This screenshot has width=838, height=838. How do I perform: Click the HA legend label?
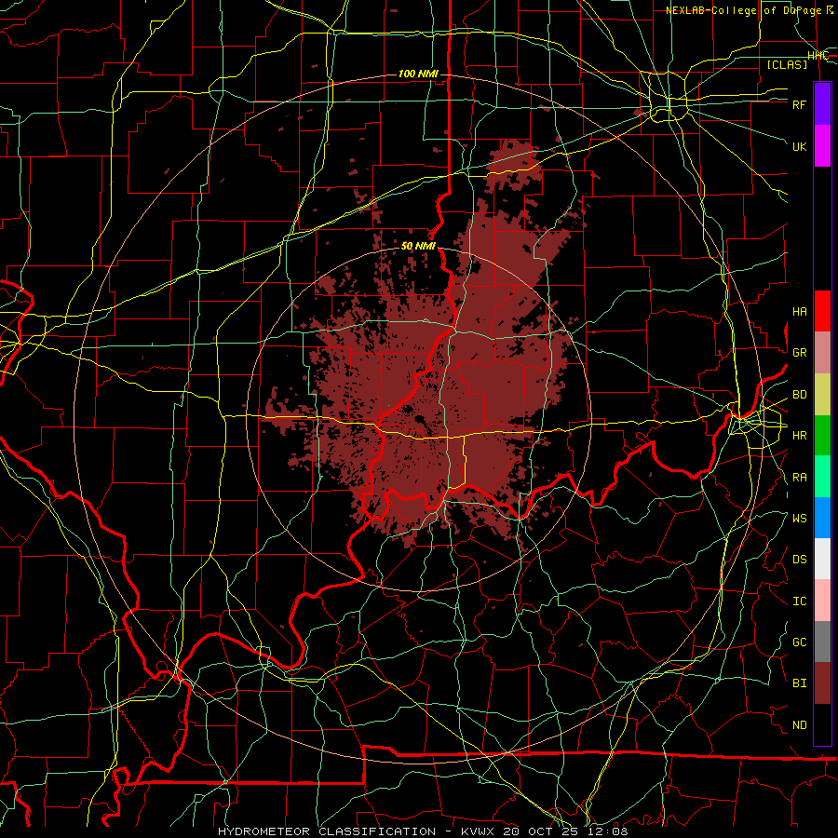pyautogui.click(x=800, y=312)
